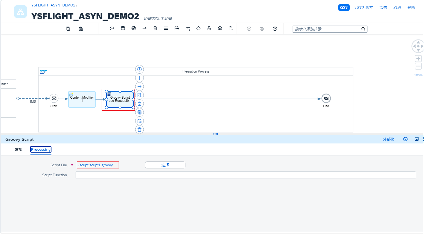
Task: Select the Security lock icon in toolbar
Action: (x=209, y=28)
